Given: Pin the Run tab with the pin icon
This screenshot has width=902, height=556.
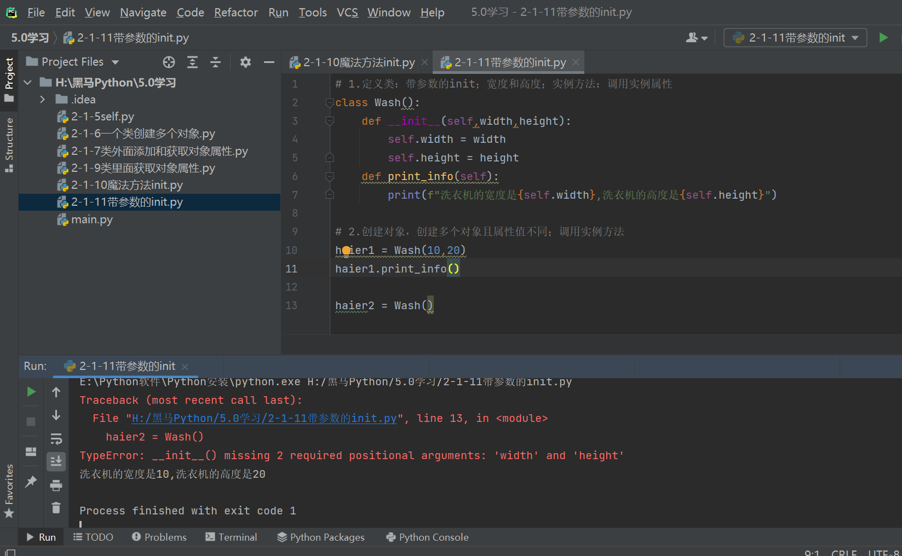Looking at the screenshot, I should point(31,482).
